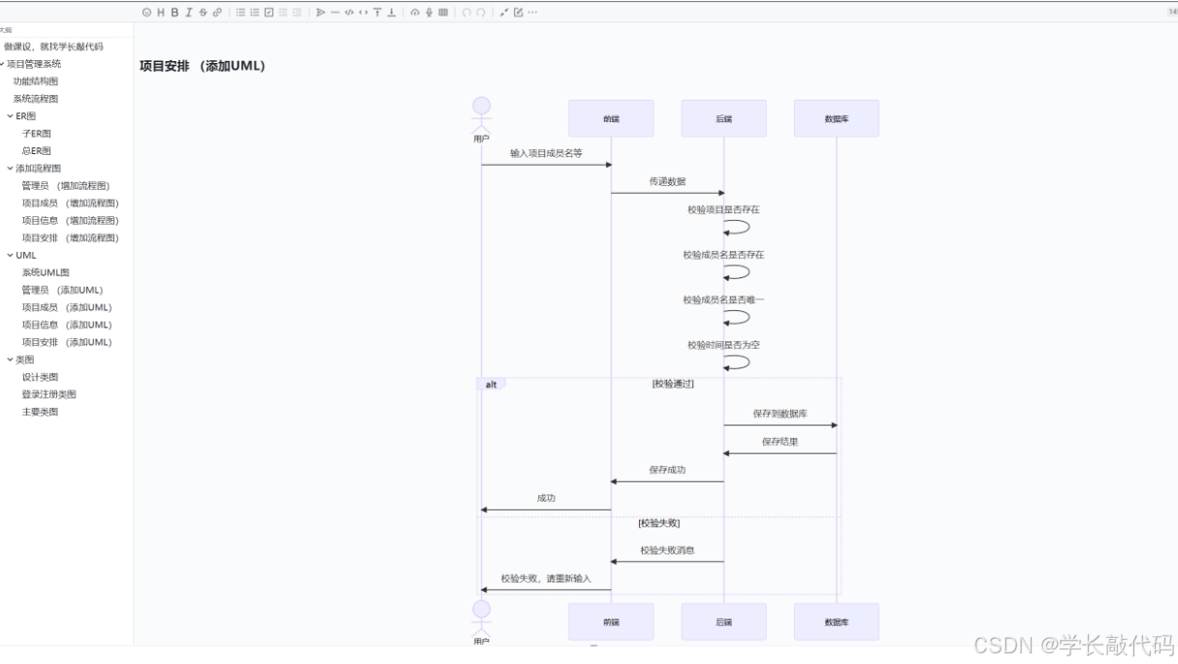Select 管理员 （添加UML） outline entry

[x=62, y=291]
